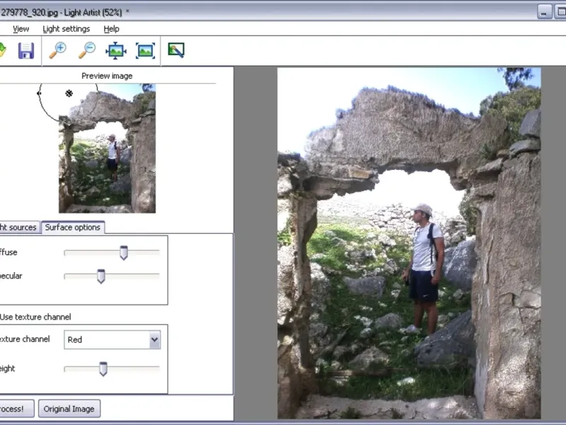Toggle the Use texture channel option

(35, 317)
